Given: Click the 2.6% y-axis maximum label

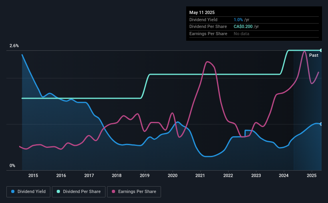Looking at the screenshot, I should pos(14,46).
